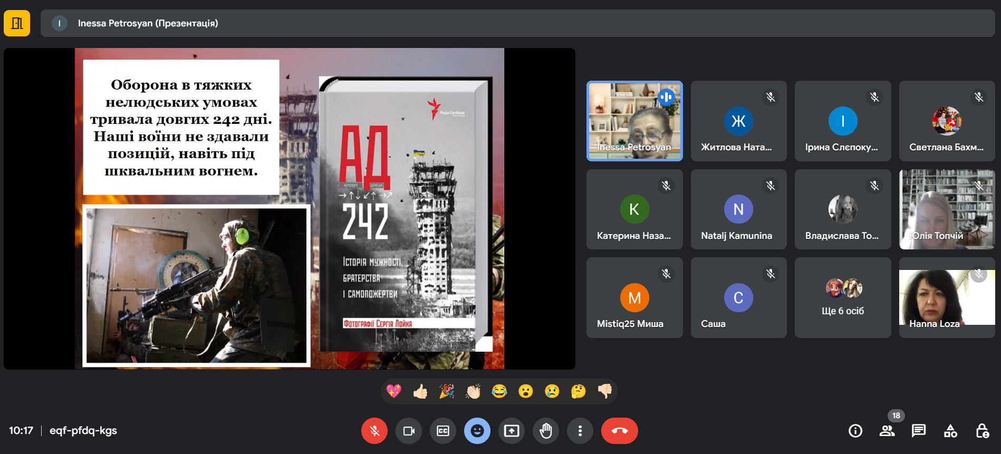Raise your hand in the meeting

coord(546,431)
